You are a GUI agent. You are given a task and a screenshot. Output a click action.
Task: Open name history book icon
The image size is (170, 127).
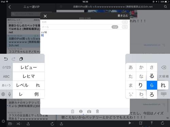pyautogui.click(x=125, y=22)
